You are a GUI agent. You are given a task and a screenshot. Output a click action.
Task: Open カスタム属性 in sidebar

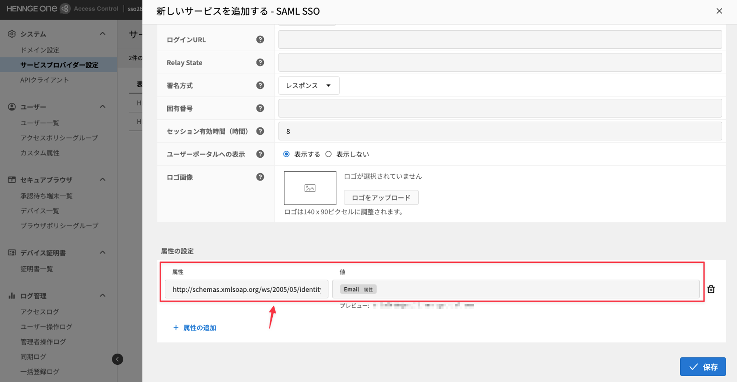(x=40, y=153)
